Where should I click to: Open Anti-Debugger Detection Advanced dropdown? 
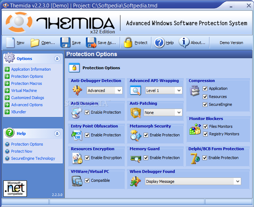click(104, 91)
